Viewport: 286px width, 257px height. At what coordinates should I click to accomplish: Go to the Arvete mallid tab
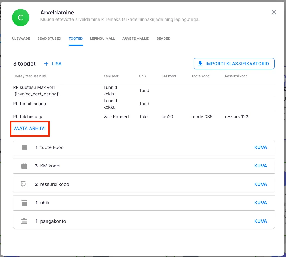(x=136, y=38)
